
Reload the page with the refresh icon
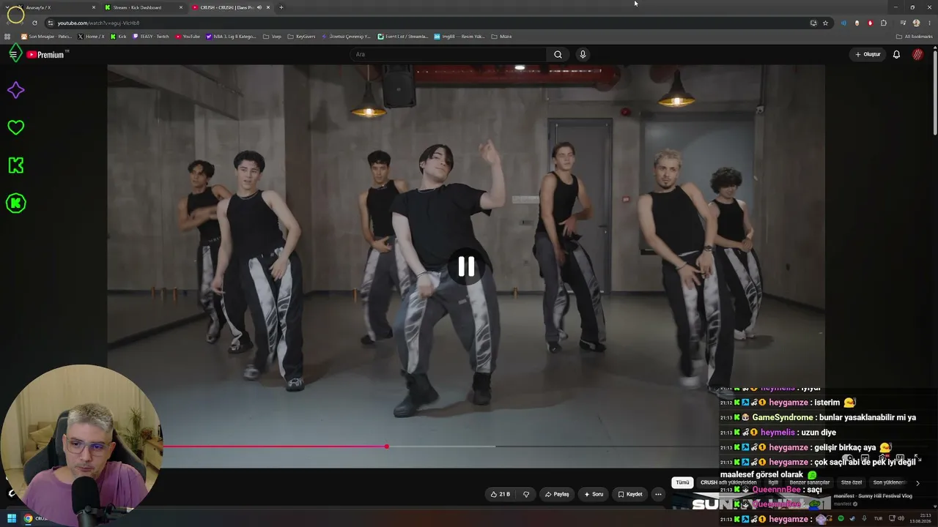pos(34,23)
